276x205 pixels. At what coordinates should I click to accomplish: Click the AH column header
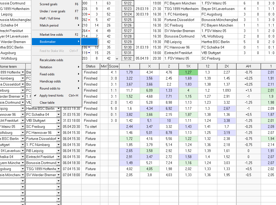pos(248,66)
